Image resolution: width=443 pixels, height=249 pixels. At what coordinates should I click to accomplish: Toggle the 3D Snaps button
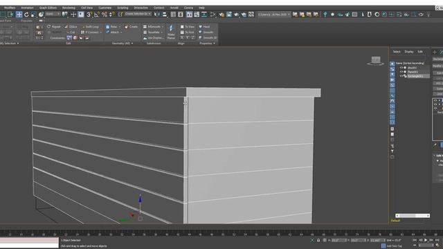89,15
